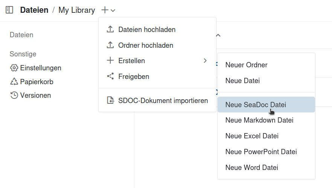This screenshot has height=188, width=332.
Task: Select Neue PowerPoint Datei
Action: [x=261, y=152]
